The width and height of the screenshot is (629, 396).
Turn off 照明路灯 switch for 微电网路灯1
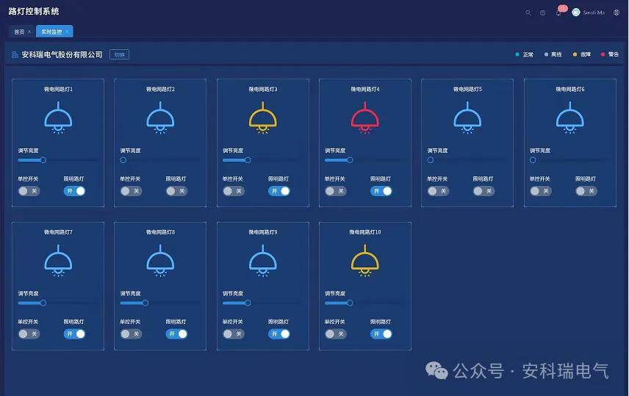(74, 191)
